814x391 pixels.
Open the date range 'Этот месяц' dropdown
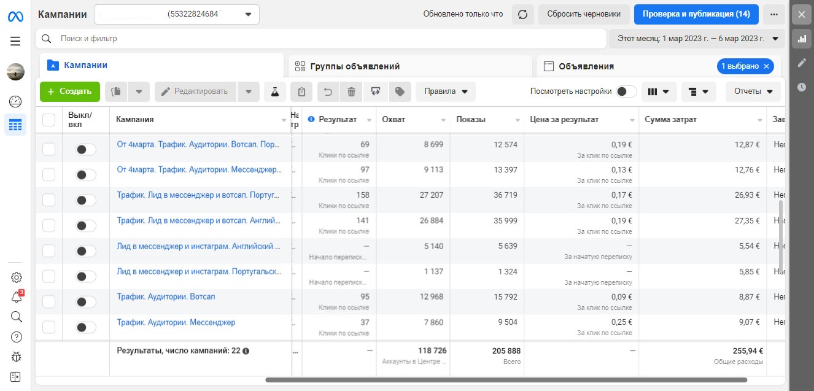tap(697, 39)
